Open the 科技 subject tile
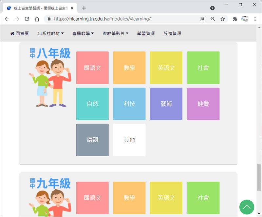The height and width of the screenshot is (217, 262). (x=129, y=104)
